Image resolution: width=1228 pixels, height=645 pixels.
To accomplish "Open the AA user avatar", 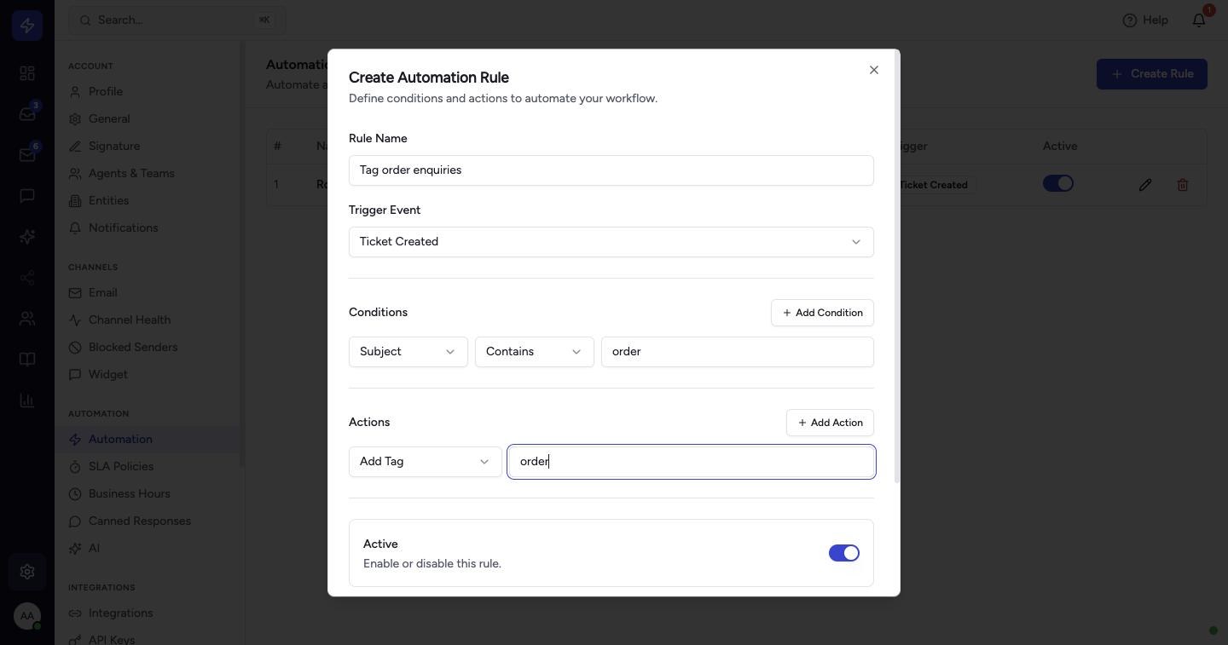I will [x=27, y=615].
